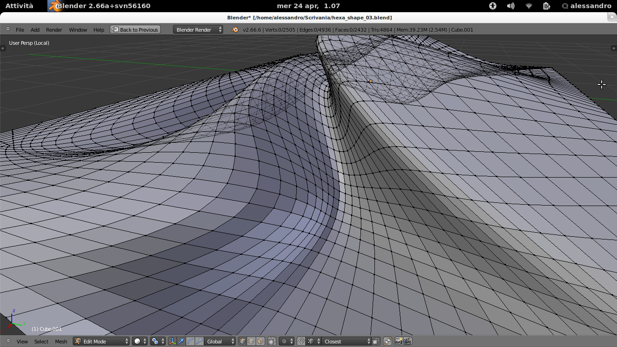Screen dimensions: 617x347
Task: Open the Mesh menu in 3D view header
Action: [x=61, y=342]
